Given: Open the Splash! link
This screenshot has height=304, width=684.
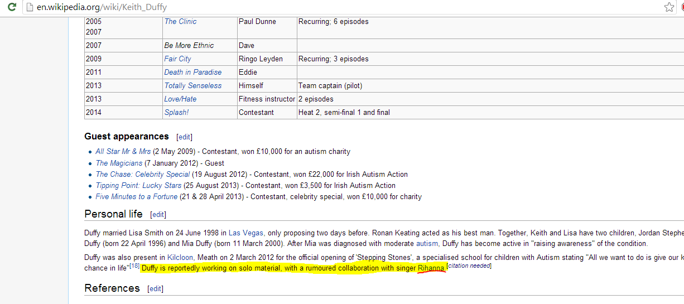Looking at the screenshot, I should tap(176, 113).
